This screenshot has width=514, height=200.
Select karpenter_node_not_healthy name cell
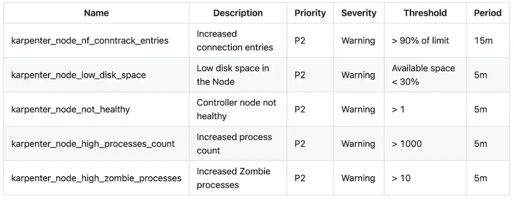click(70, 109)
